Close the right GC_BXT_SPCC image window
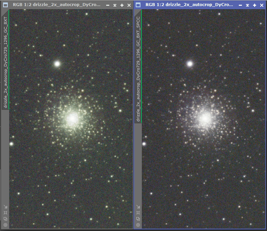This screenshot has height=231, width=267. (x=262, y=5)
